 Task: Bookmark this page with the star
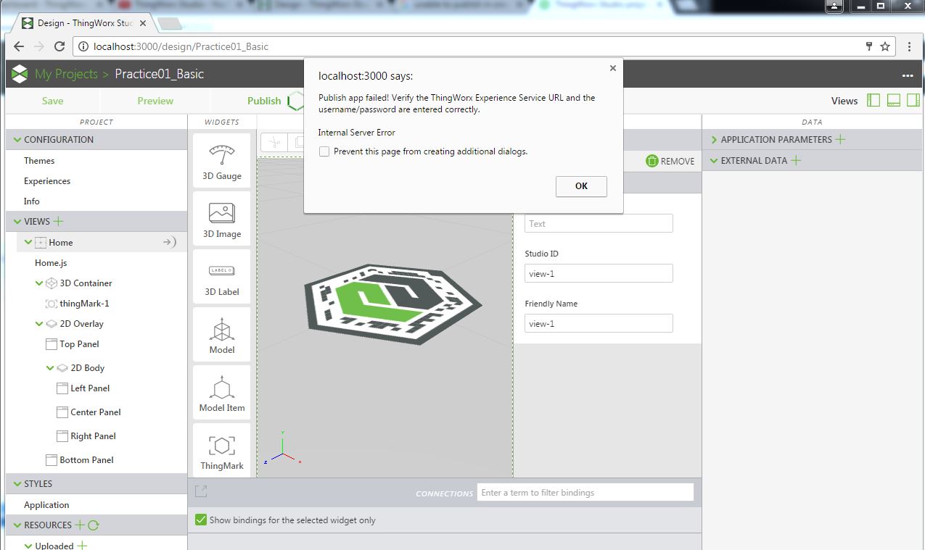885,46
